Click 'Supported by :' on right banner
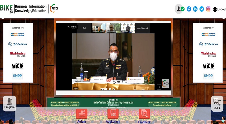Image resolution: width=226 pixels, height=124 pixels. point(209,28)
